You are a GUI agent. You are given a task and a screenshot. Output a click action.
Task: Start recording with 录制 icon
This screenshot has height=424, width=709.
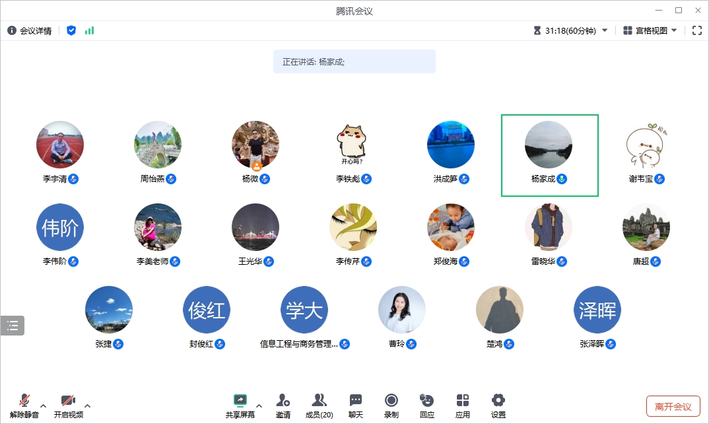pyautogui.click(x=391, y=401)
